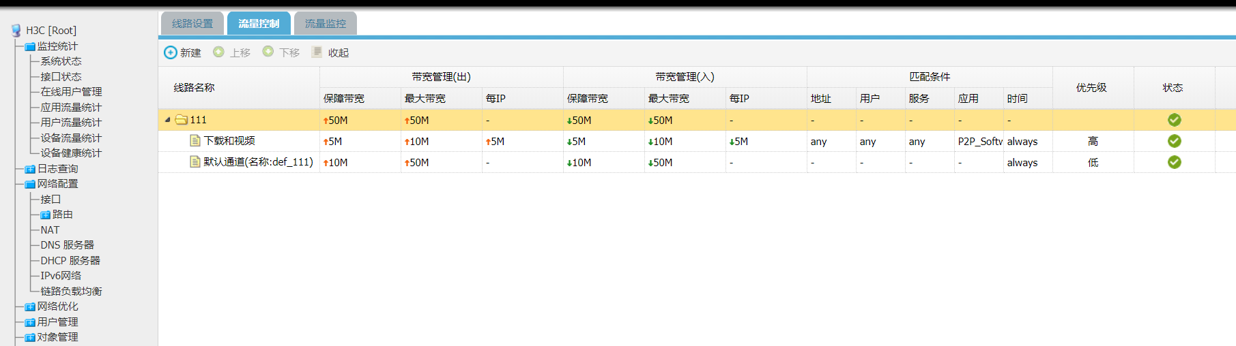Click the folder icon of line 111
The width and height of the screenshot is (1236, 346).
(x=182, y=120)
